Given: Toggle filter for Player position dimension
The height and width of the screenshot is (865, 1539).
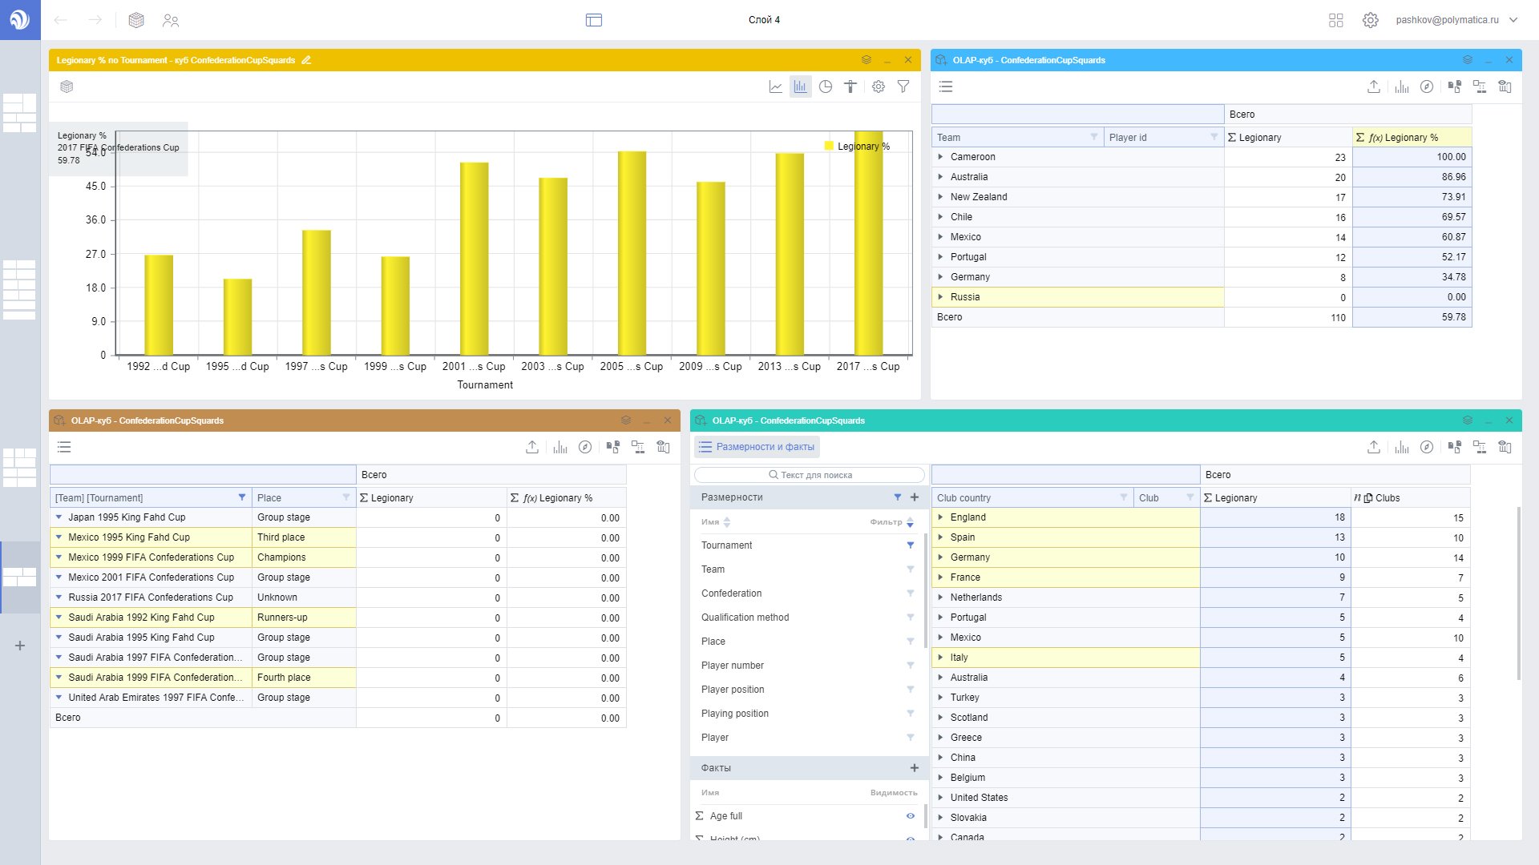Looking at the screenshot, I should click(911, 690).
